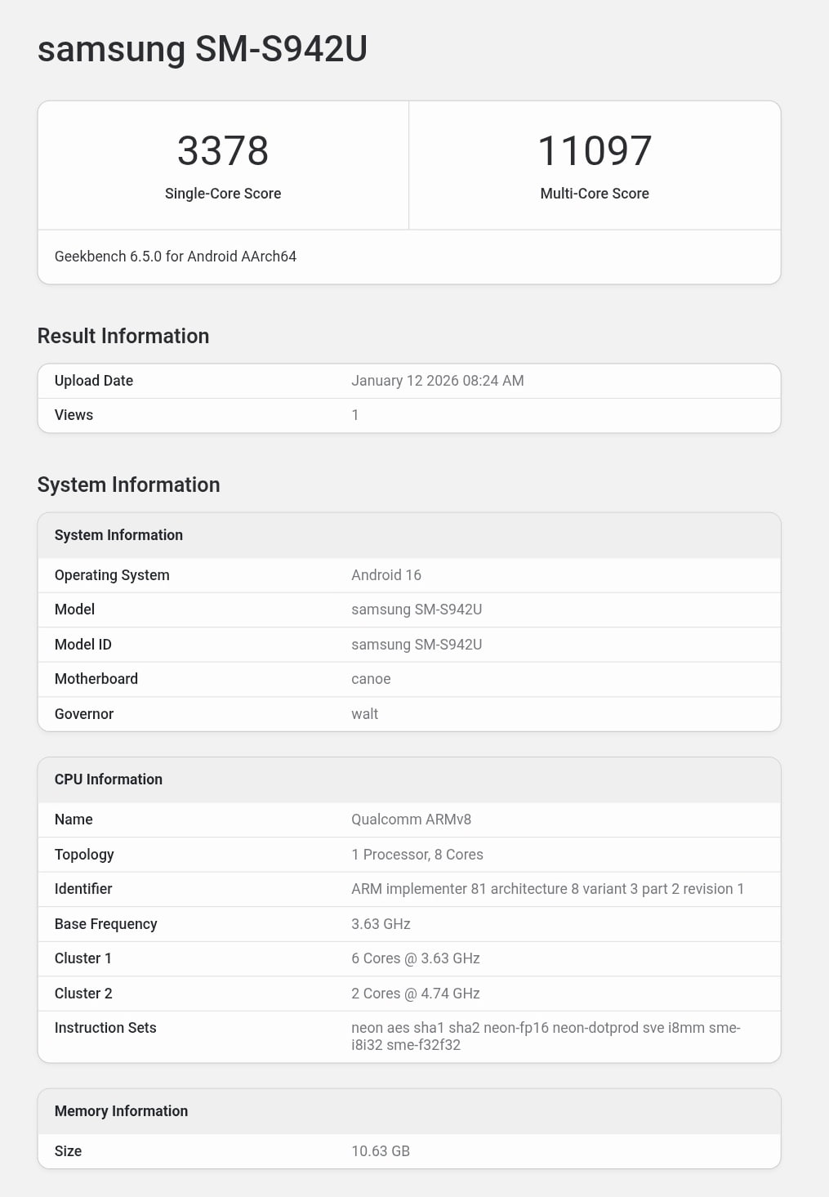This screenshot has width=829, height=1197.
Task: Click the 1 Processor, 8 Cores topology value
Action: (x=417, y=855)
